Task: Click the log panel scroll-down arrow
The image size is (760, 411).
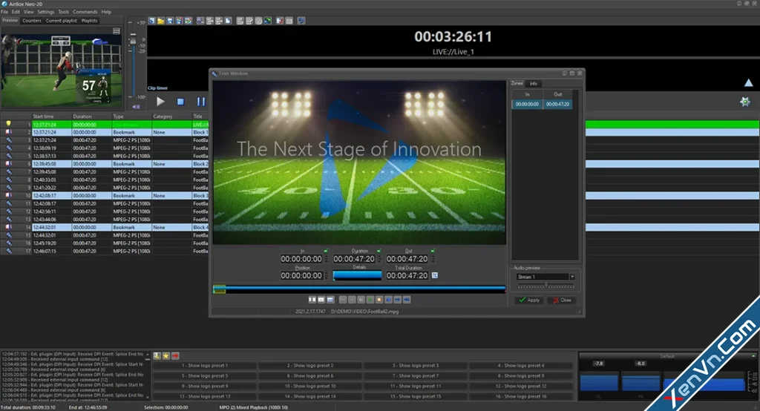Action: 148,398
